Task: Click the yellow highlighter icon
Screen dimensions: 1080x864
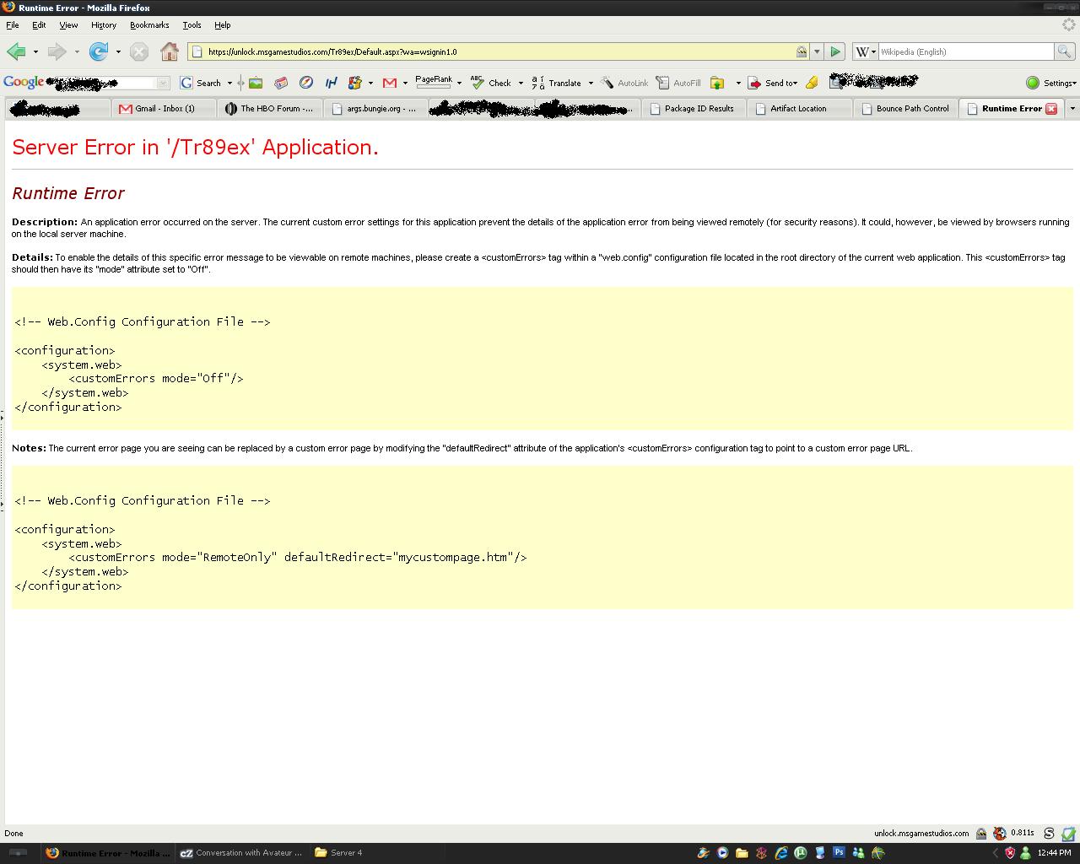Action: click(812, 83)
